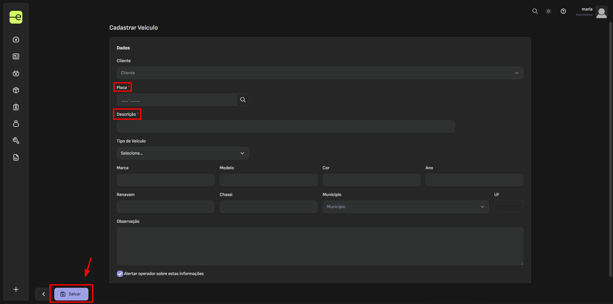Open the clipboard dollar icon in sidebar

16,107
